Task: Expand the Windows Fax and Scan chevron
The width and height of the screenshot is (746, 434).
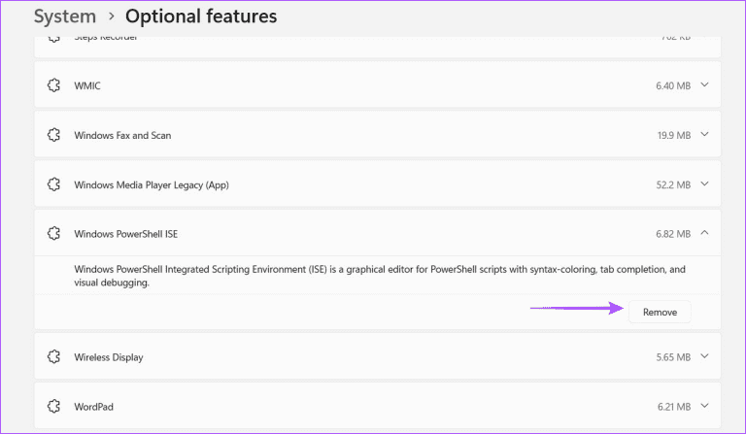Action: (705, 135)
